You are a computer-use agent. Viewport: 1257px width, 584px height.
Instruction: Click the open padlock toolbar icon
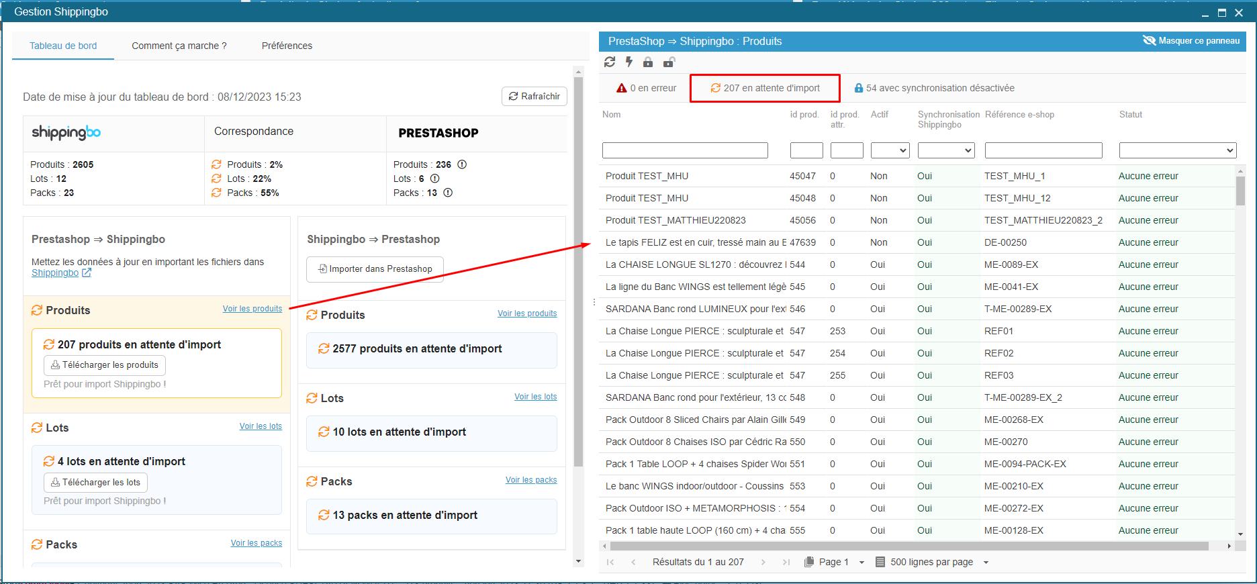669,62
